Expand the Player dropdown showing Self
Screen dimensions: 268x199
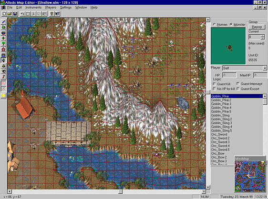pyautogui.click(x=265, y=68)
